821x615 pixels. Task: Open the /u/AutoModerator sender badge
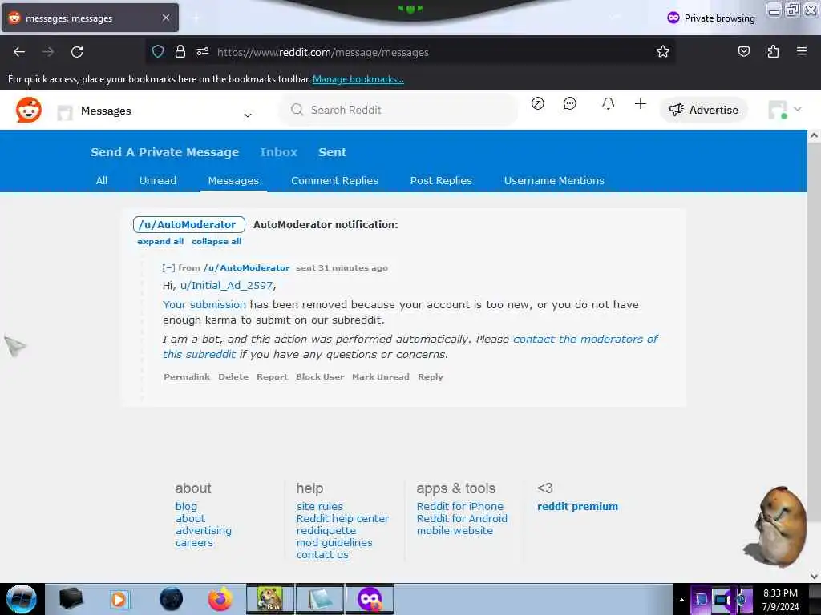[x=189, y=224]
